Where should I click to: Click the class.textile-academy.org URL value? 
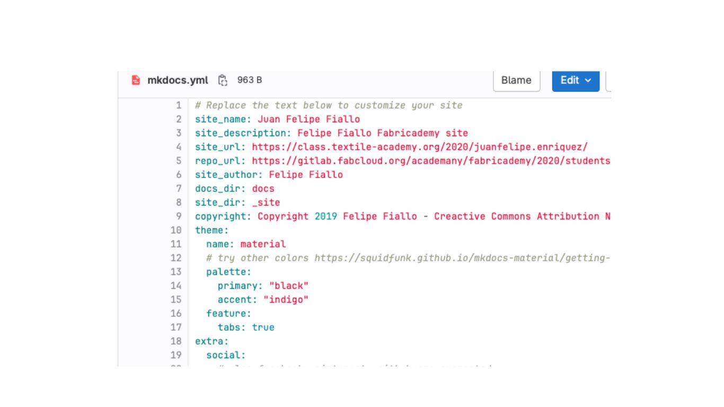click(420, 147)
